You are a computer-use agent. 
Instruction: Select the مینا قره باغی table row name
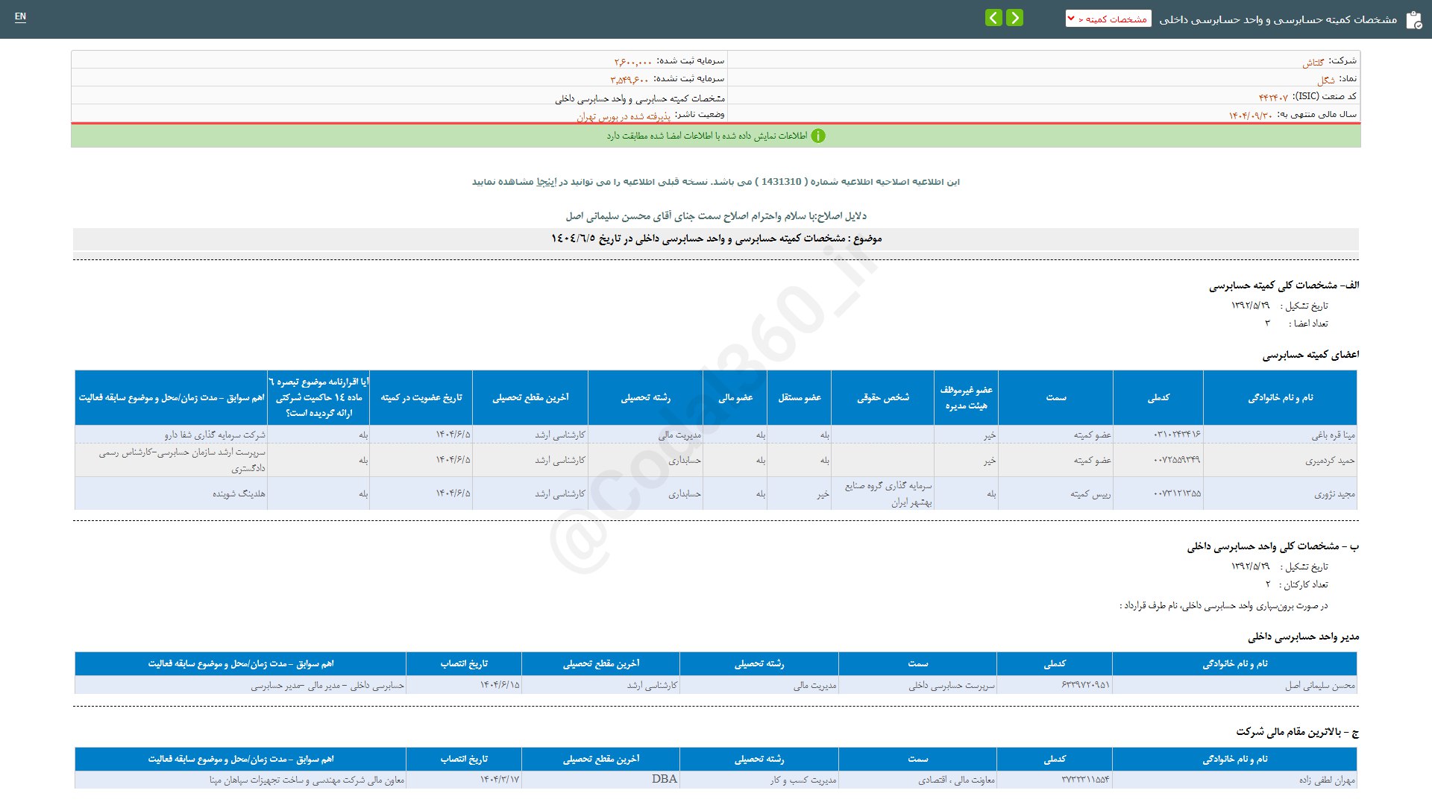tap(1333, 435)
